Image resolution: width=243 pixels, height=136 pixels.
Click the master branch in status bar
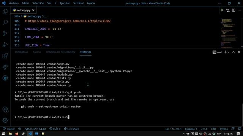pos(9,129)
